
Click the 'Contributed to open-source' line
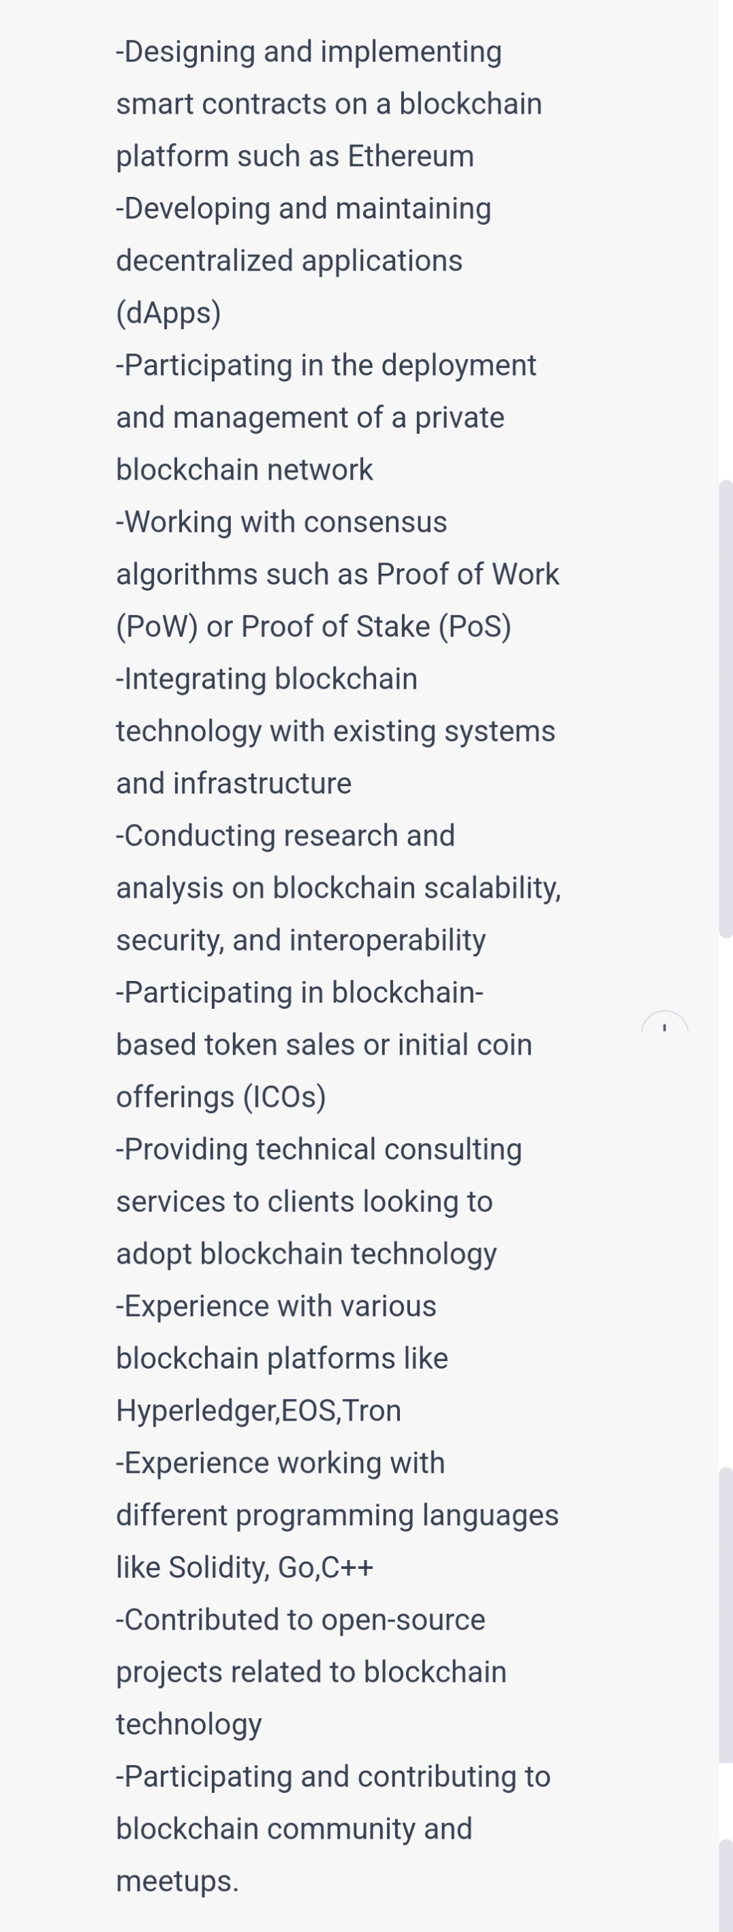[300, 1620]
